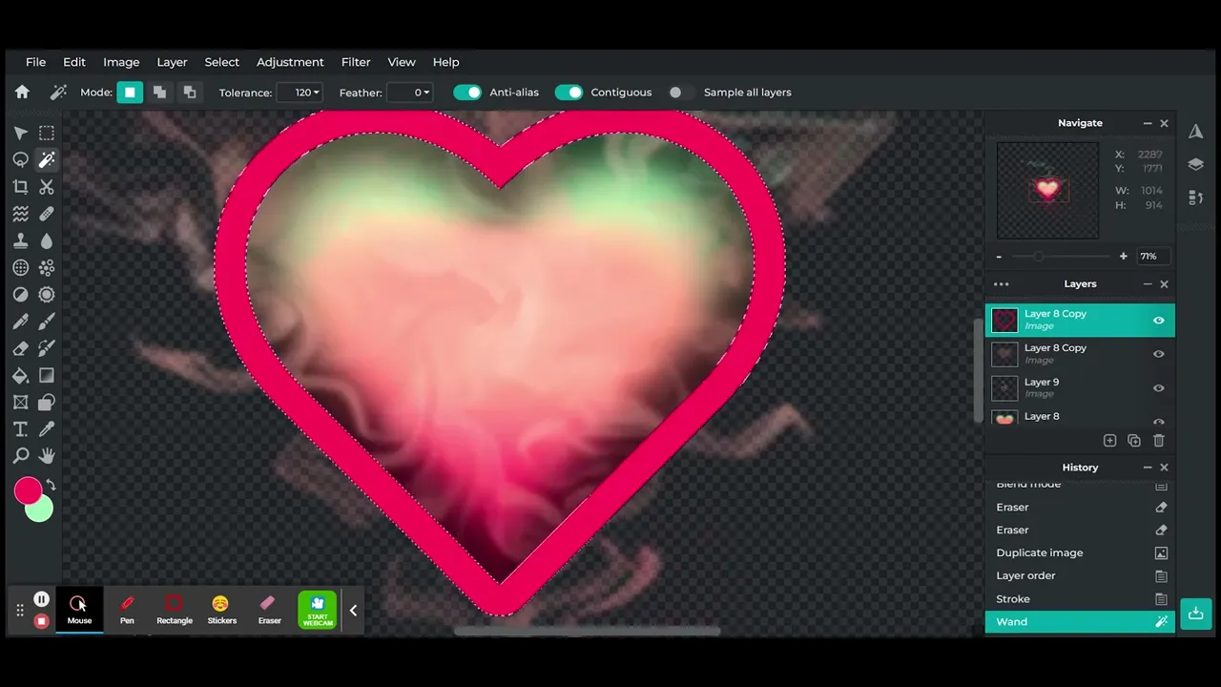Collapse the Navigate panel
The image size is (1221, 687).
pos(1147,123)
